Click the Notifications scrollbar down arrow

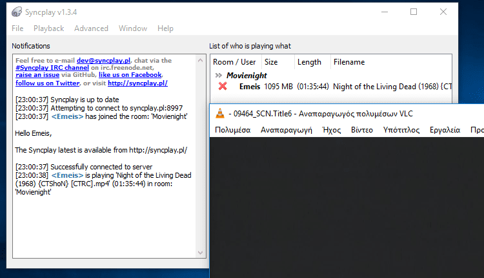(x=200, y=253)
